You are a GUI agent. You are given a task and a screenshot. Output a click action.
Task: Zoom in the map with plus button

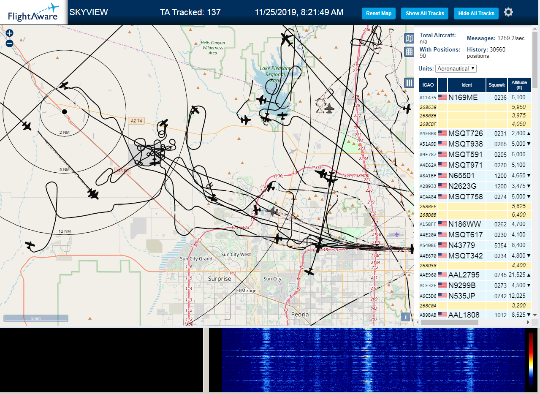click(x=10, y=33)
